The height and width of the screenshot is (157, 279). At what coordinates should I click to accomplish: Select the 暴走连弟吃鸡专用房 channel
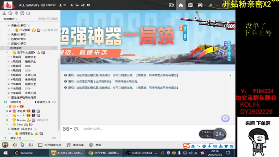(x=23, y=98)
